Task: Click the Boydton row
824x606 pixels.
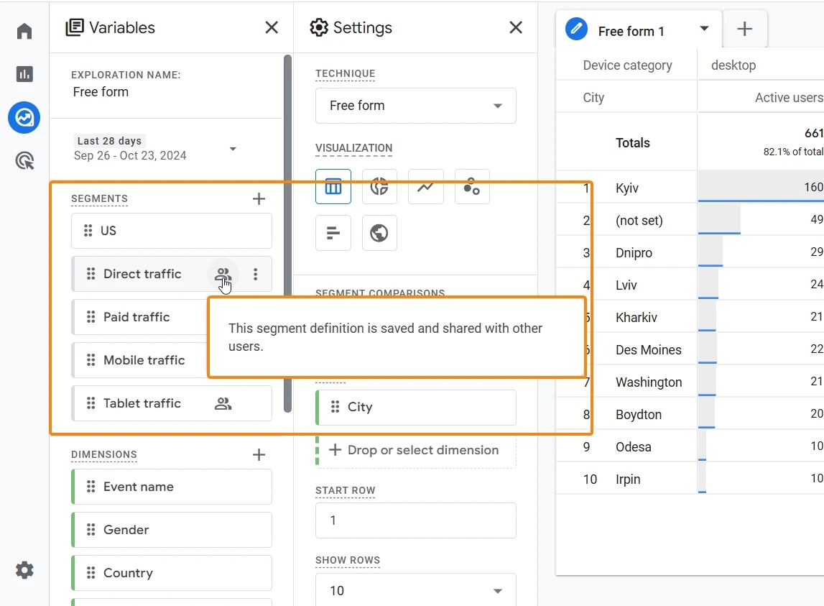Action: (x=690, y=415)
